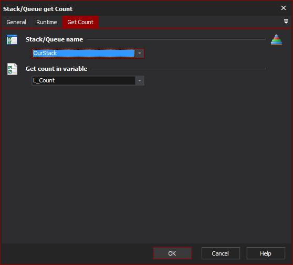Click the Get count in variable heading
This screenshot has width=293, height=265.
tap(56, 69)
